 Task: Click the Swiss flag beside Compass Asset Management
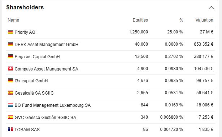pyautogui.click(x=10, y=69)
